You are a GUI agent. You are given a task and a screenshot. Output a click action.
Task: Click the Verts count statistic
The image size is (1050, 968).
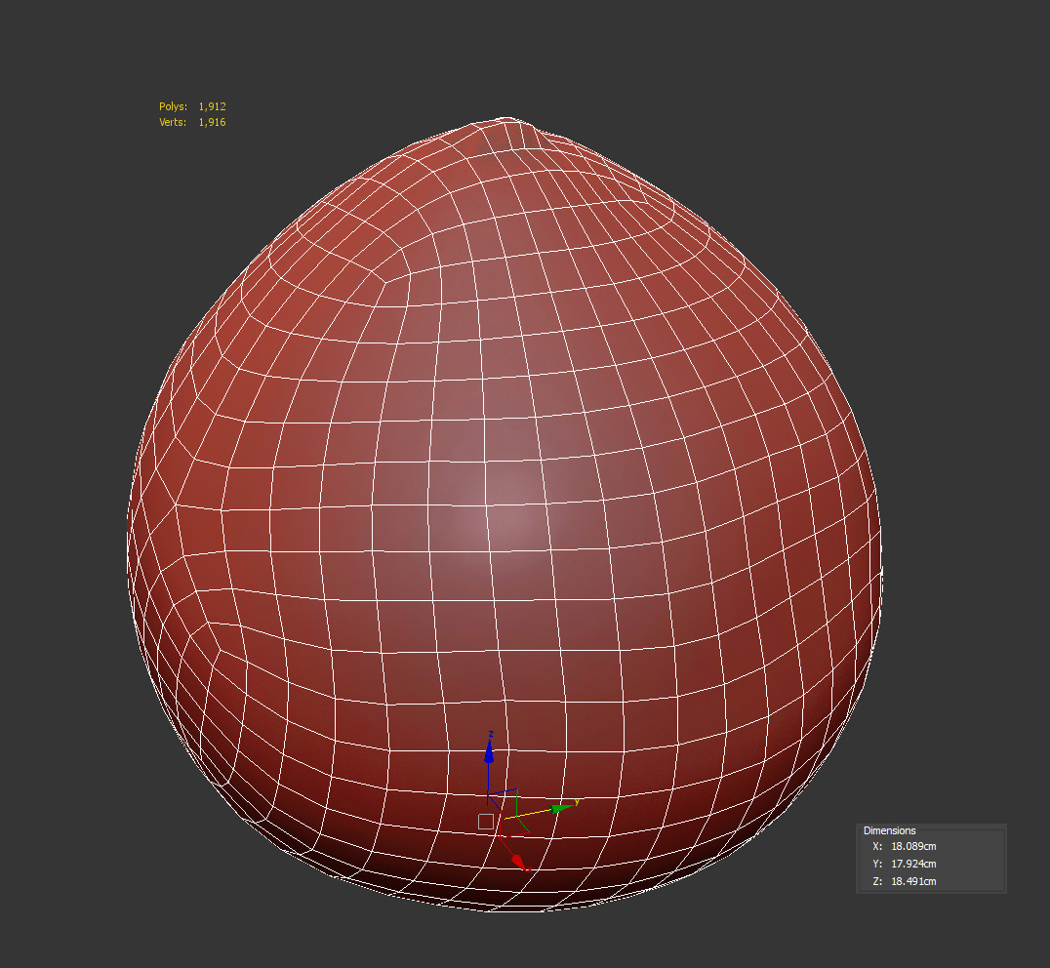[x=192, y=122]
